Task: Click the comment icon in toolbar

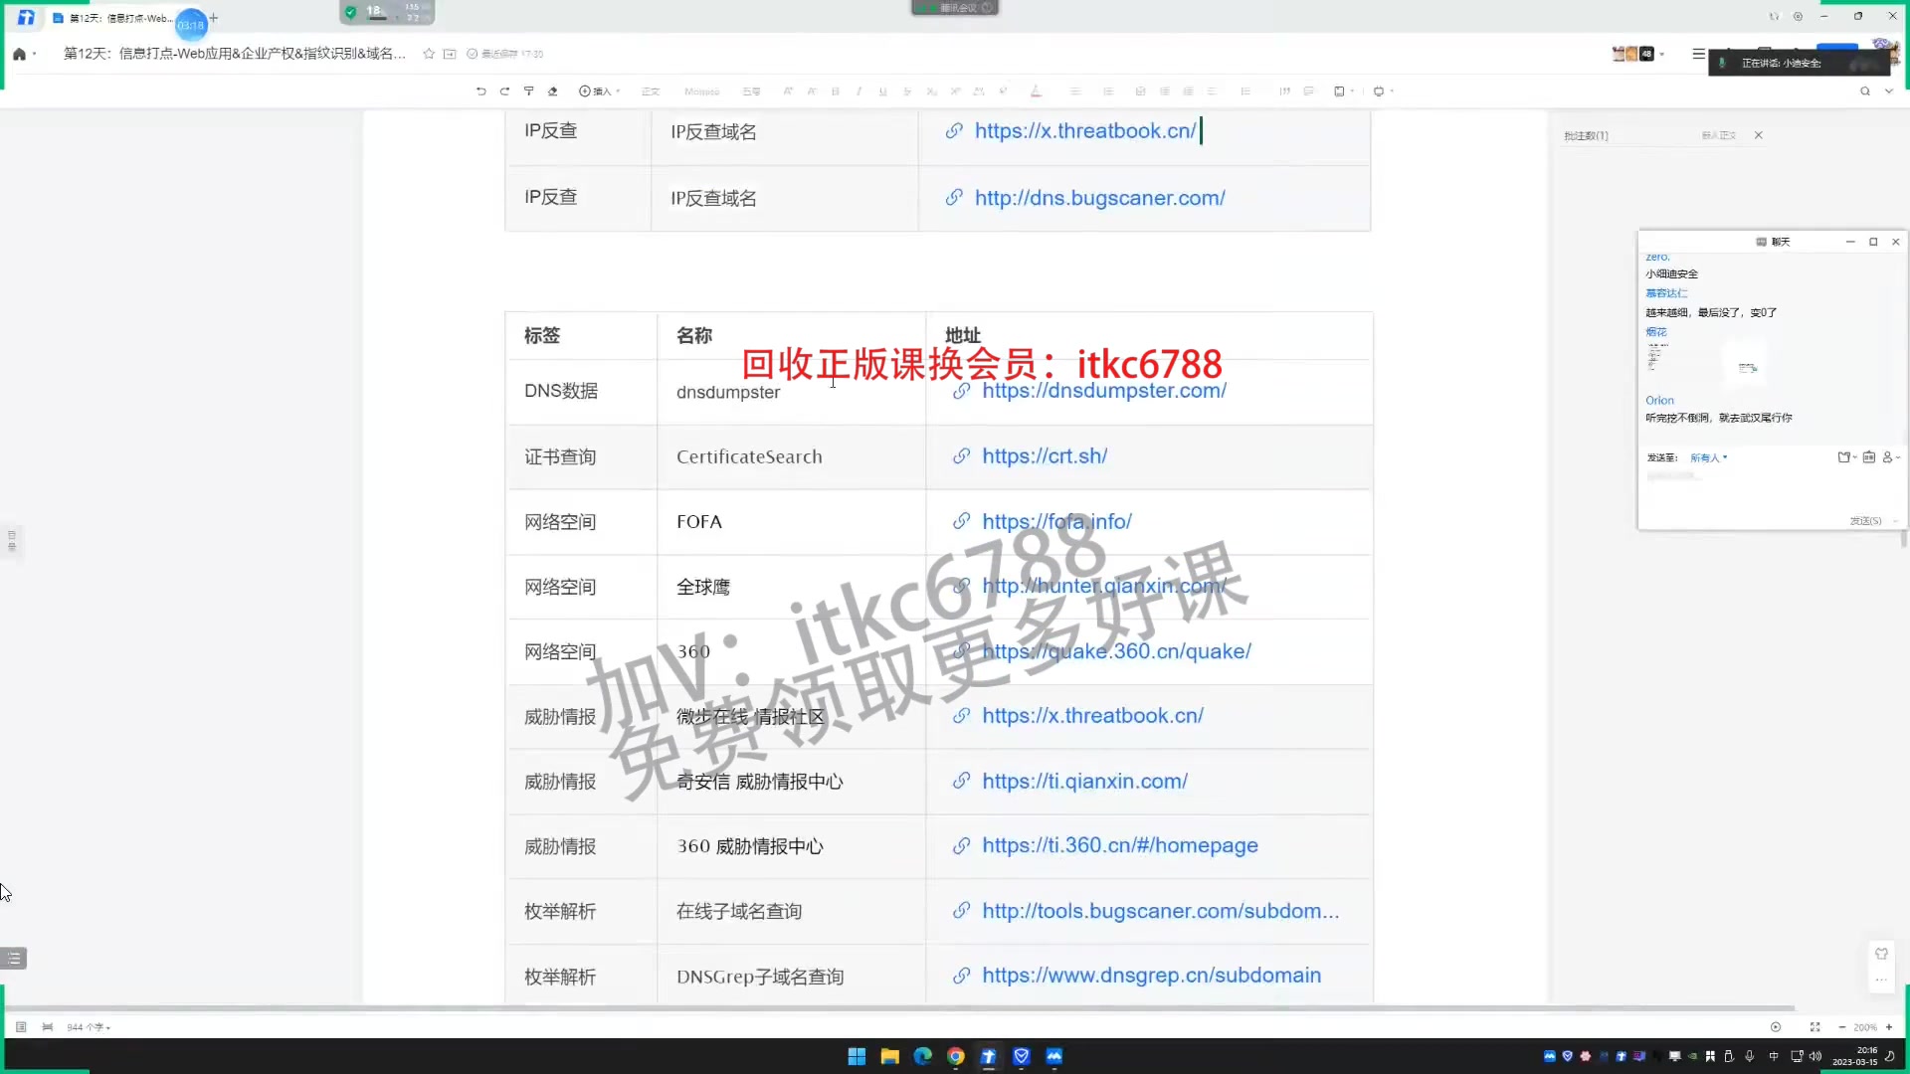Action: point(1309,90)
